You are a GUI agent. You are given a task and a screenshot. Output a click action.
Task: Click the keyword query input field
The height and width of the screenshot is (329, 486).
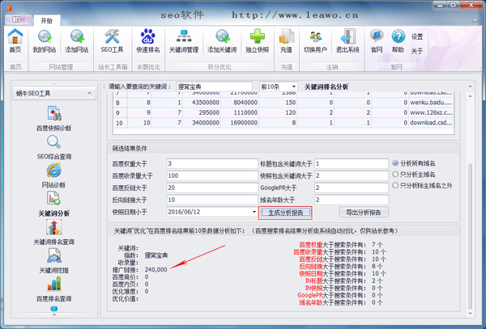coord(214,86)
